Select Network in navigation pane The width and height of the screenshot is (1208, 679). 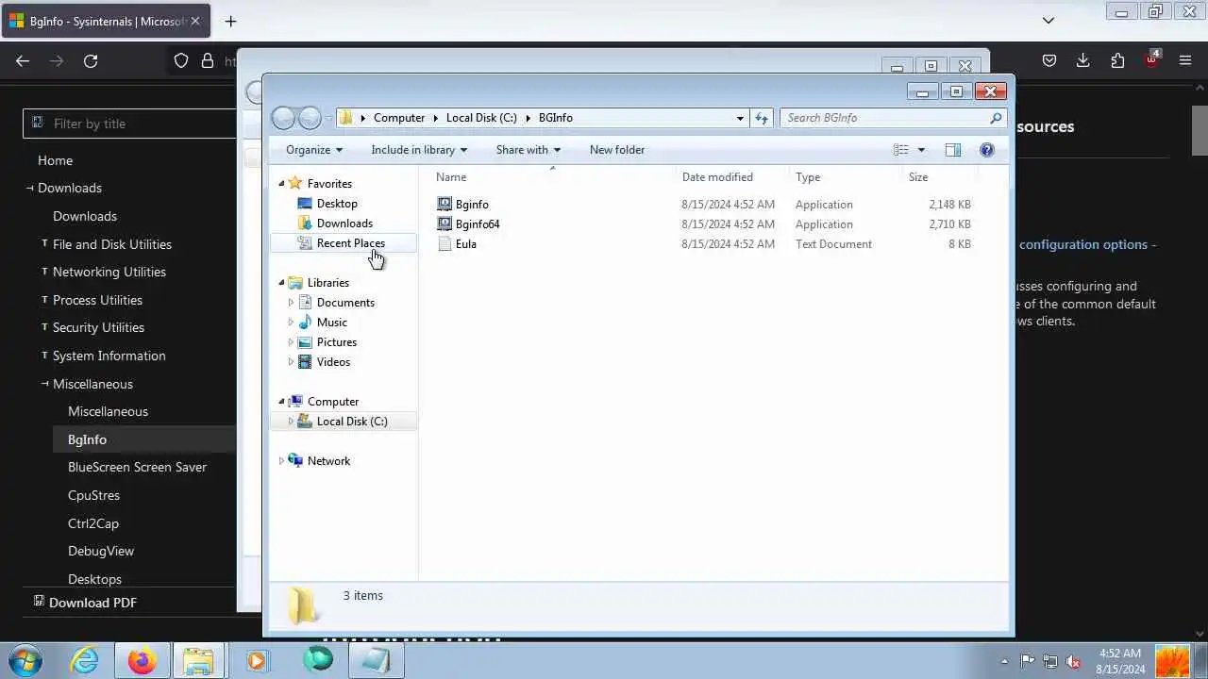[x=328, y=461]
